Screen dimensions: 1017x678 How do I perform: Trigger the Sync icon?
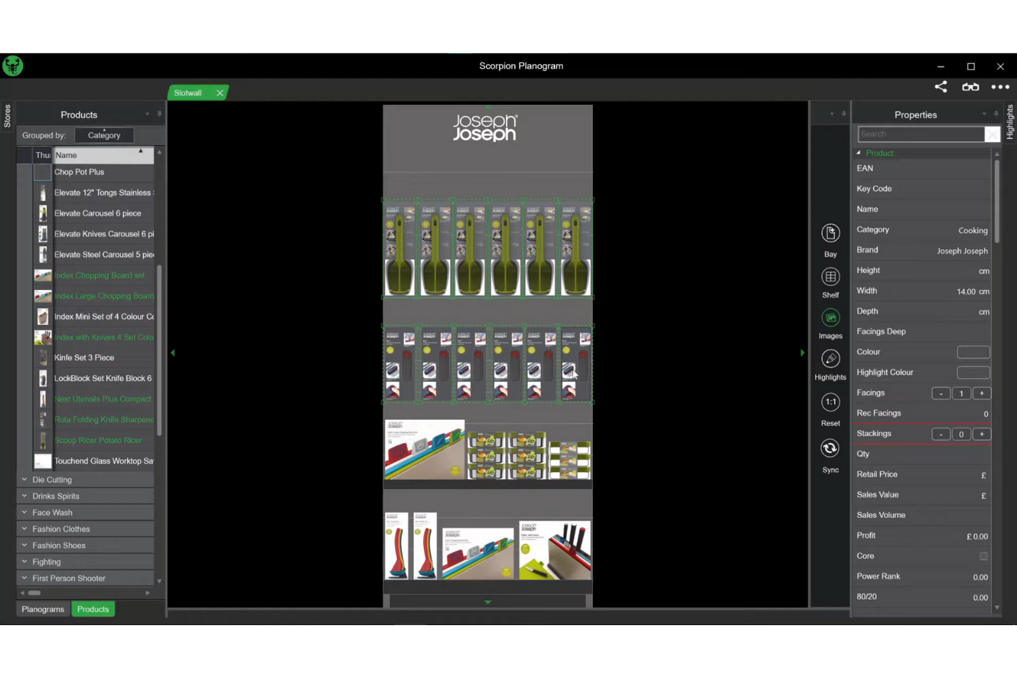click(830, 448)
